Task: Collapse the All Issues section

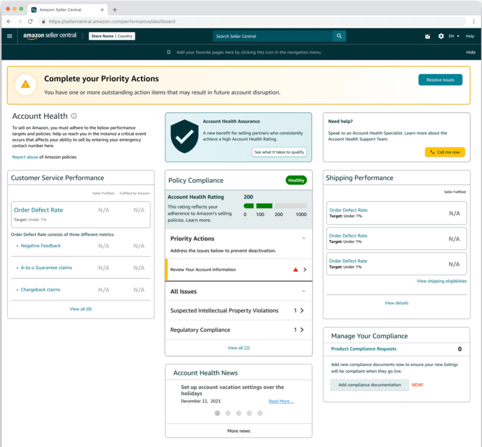Action: tap(303, 291)
